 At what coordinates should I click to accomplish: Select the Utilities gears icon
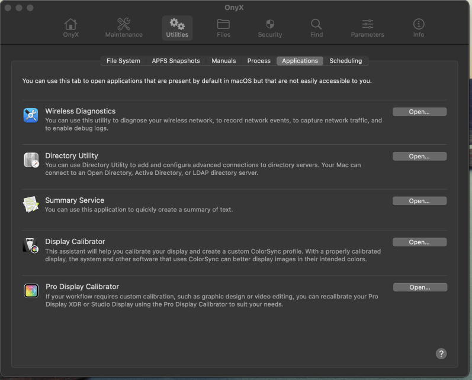tap(177, 24)
